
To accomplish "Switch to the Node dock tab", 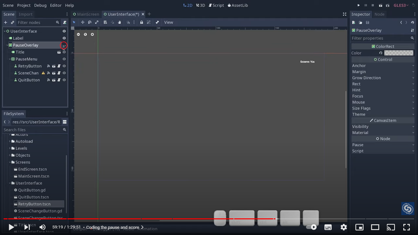I will (379, 14).
